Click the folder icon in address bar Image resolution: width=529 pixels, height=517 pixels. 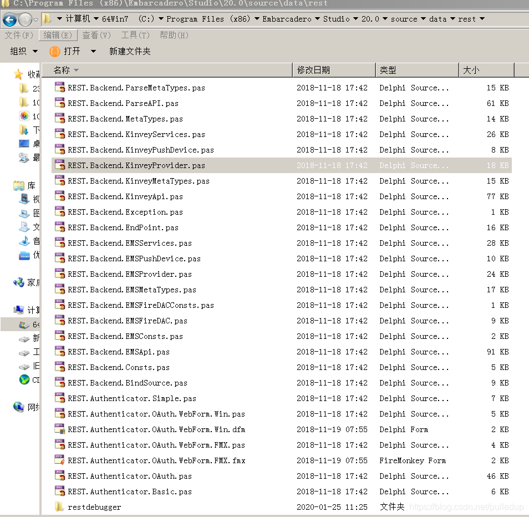(47, 19)
